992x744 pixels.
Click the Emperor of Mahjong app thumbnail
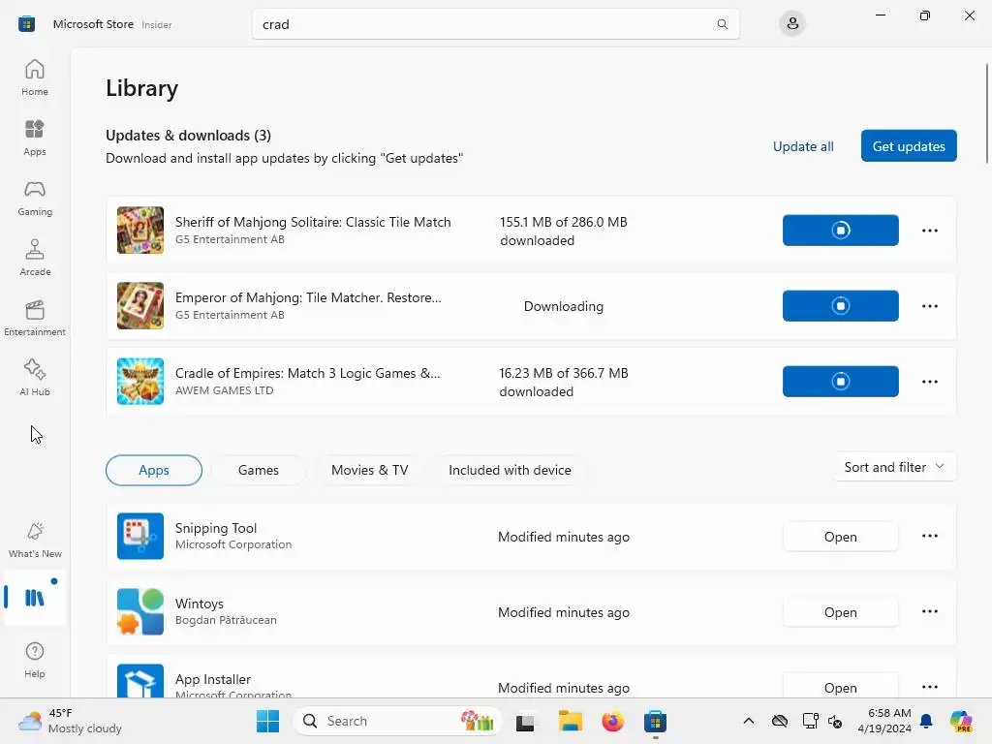pyautogui.click(x=140, y=306)
